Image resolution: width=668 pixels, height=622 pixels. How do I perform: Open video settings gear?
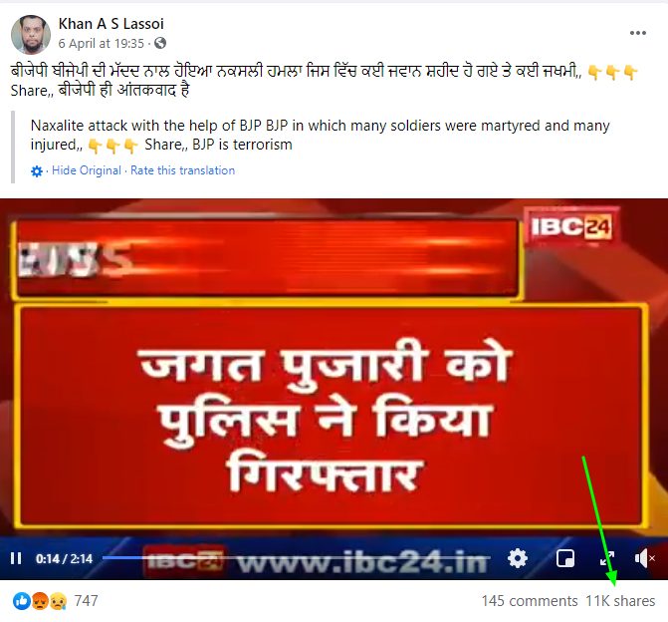point(518,558)
